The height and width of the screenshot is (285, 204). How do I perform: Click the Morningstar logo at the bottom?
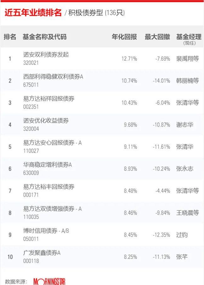[x=49, y=282]
